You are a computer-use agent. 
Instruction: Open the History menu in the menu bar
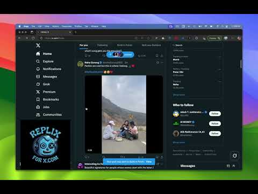coord(55,26)
